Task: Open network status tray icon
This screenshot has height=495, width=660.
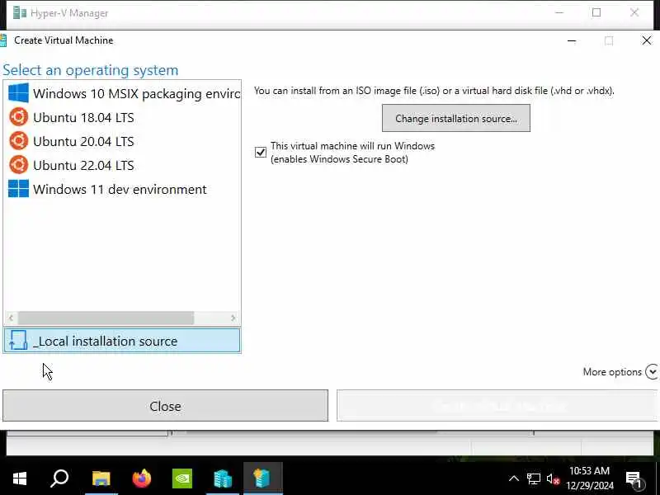Action: [533, 478]
